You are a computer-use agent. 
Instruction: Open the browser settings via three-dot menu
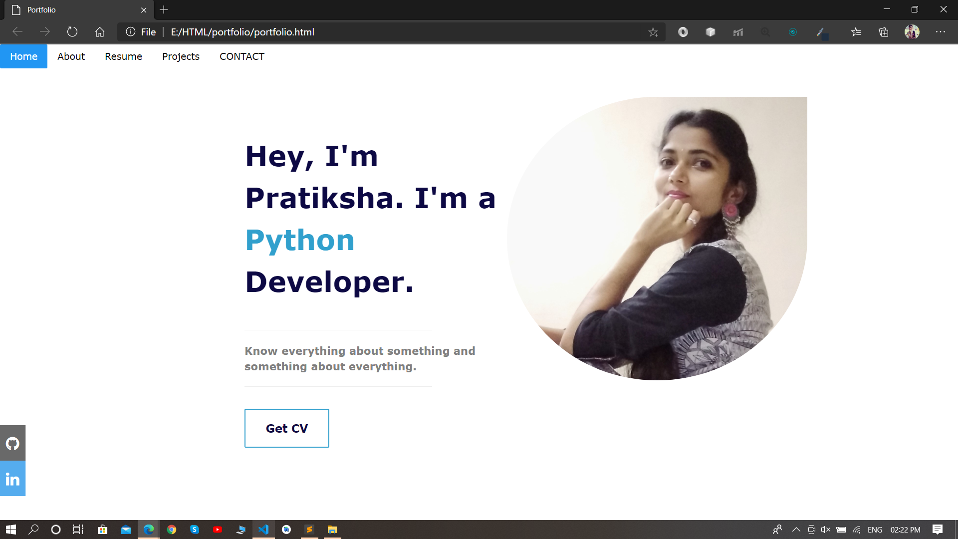coord(941,32)
